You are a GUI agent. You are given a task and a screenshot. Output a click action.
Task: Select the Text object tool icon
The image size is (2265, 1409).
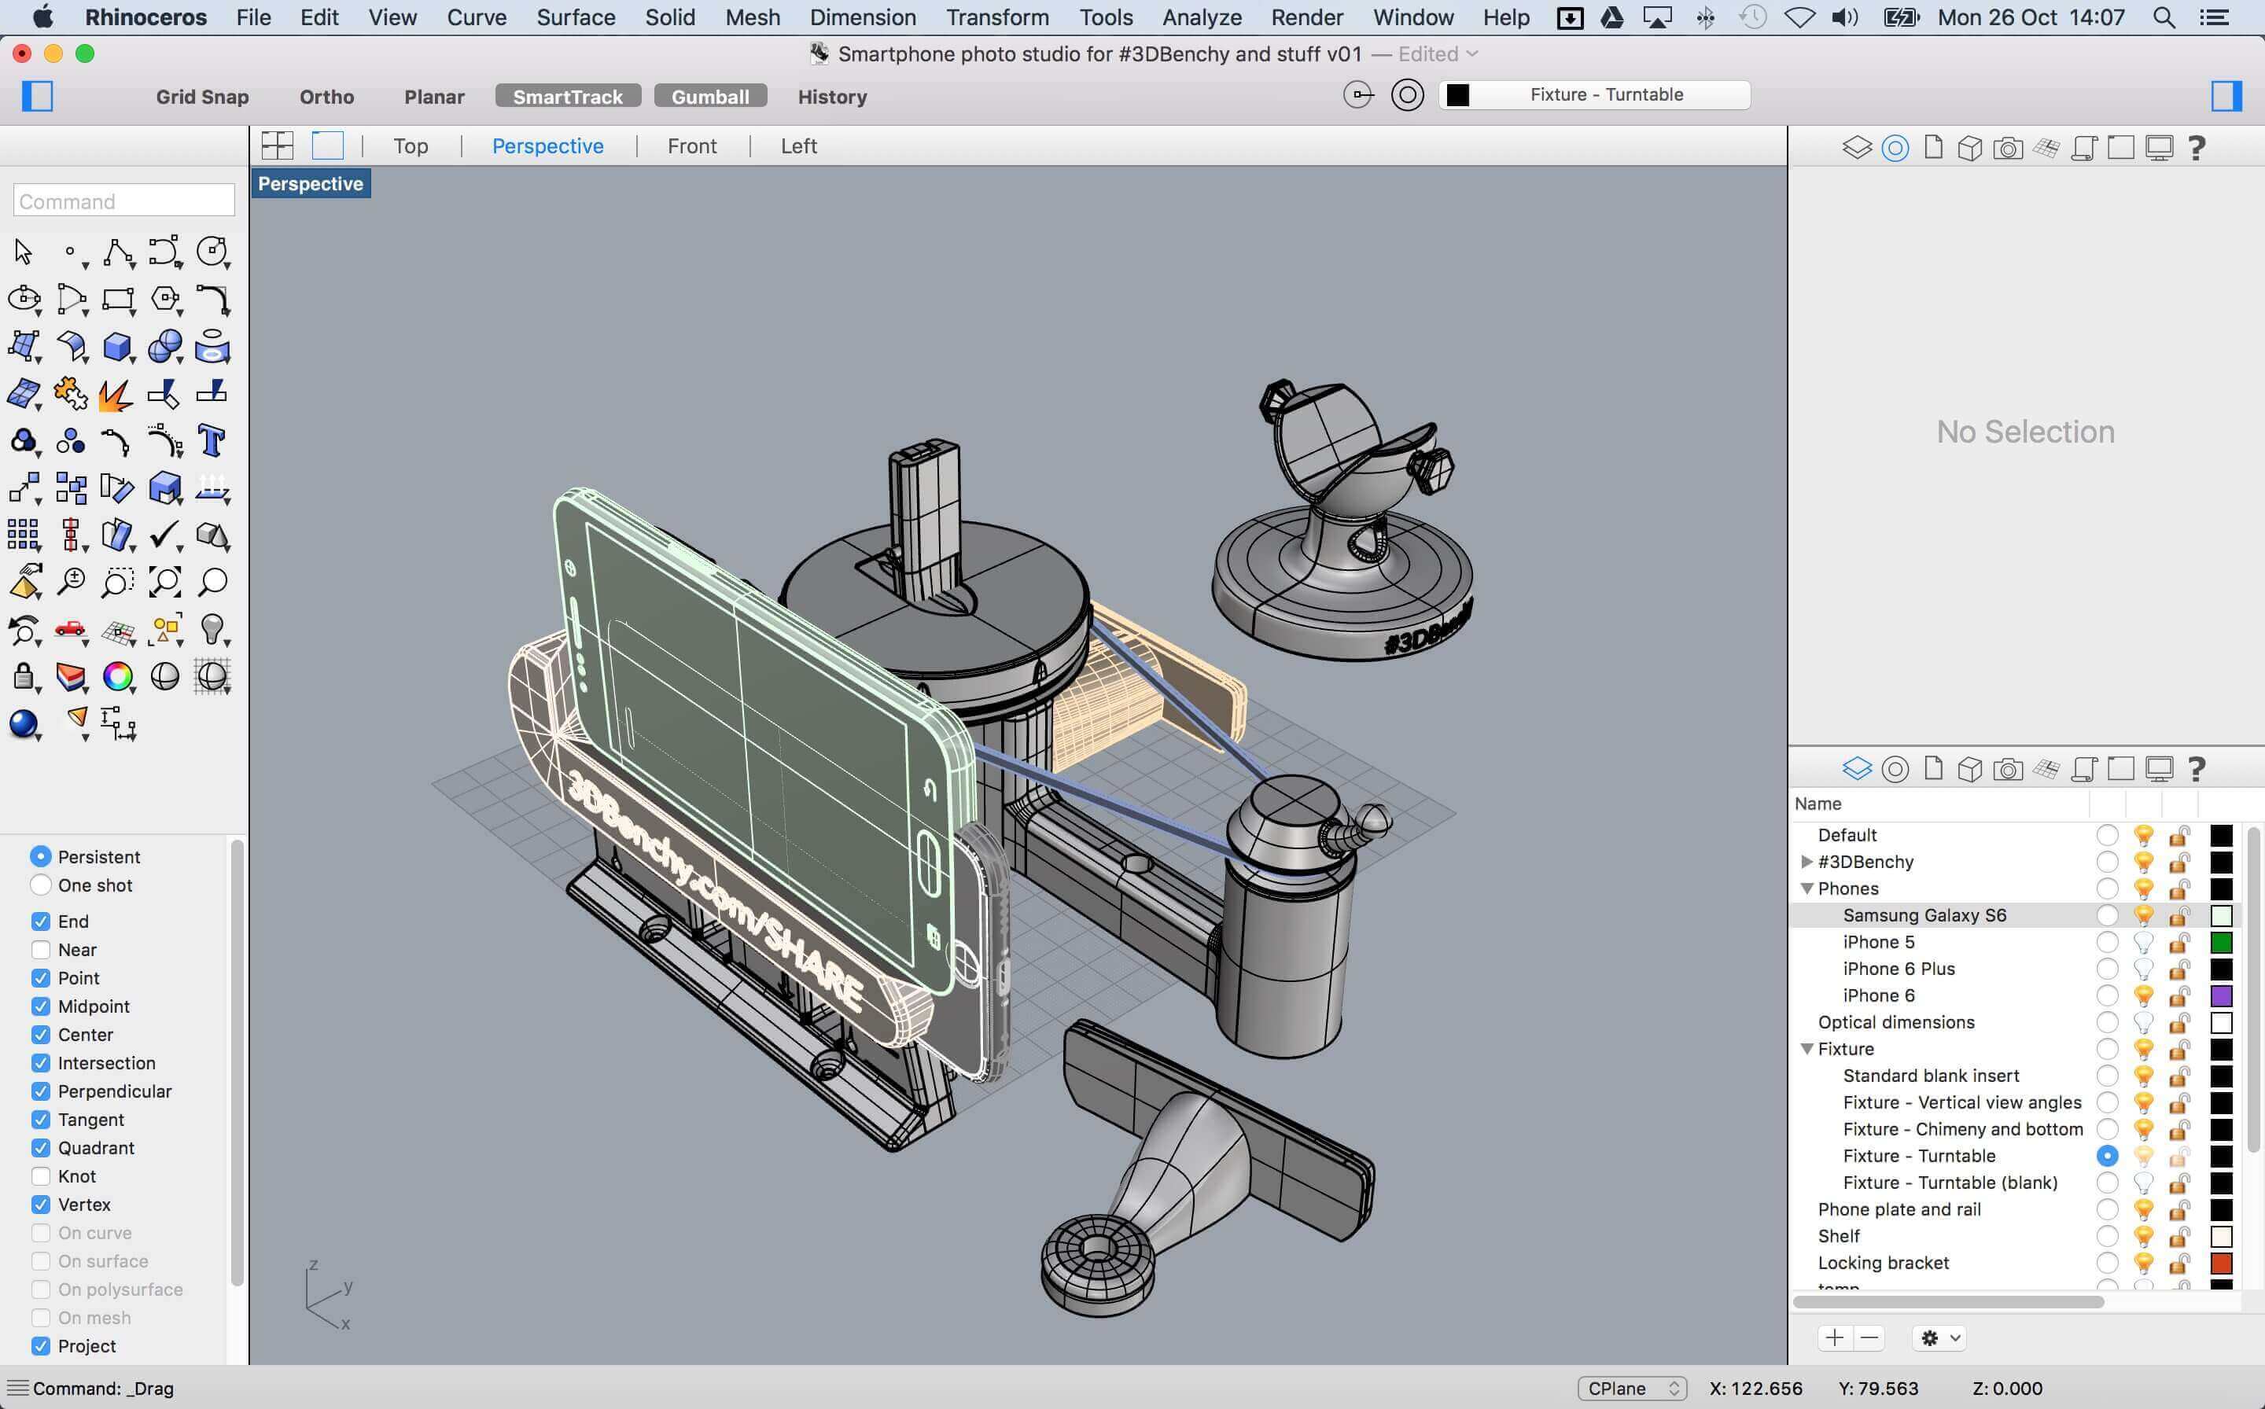[x=212, y=441]
